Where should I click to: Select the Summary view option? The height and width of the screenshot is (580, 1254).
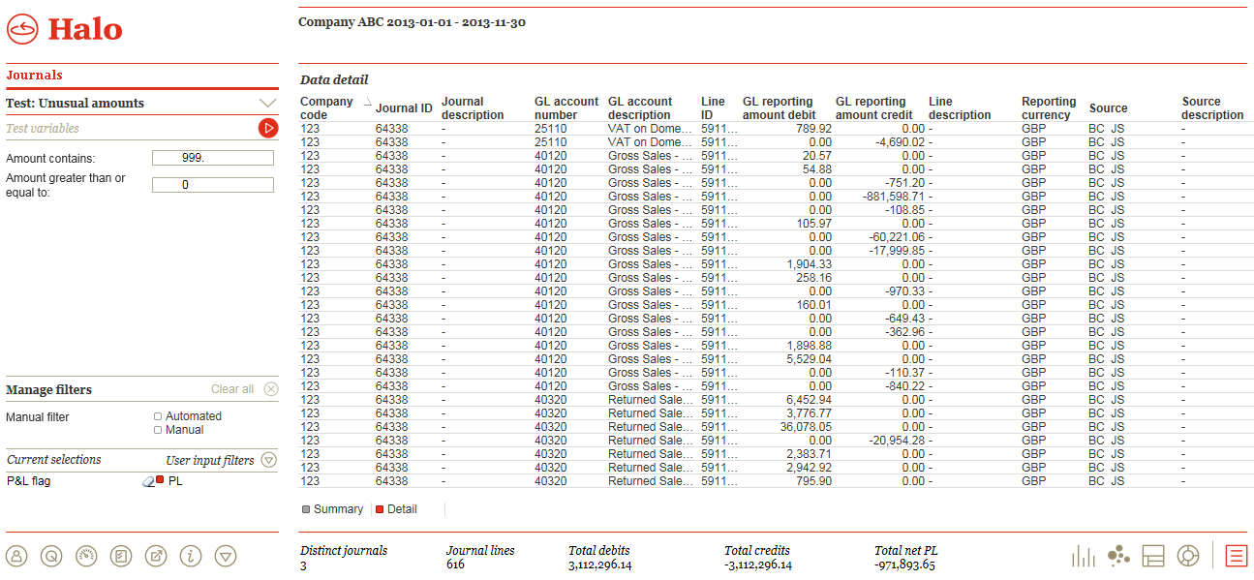click(x=332, y=509)
